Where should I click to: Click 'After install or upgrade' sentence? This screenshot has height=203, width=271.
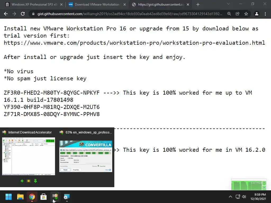[94, 57]
